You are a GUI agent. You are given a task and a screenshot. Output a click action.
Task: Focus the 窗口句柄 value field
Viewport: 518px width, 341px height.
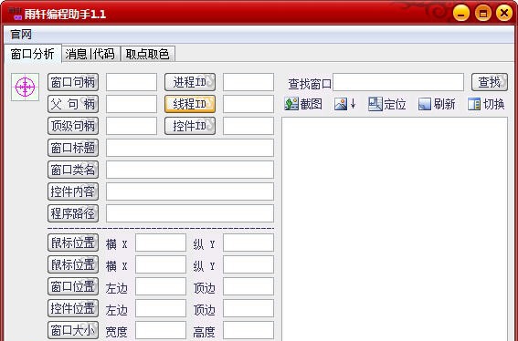click(132, 82)
